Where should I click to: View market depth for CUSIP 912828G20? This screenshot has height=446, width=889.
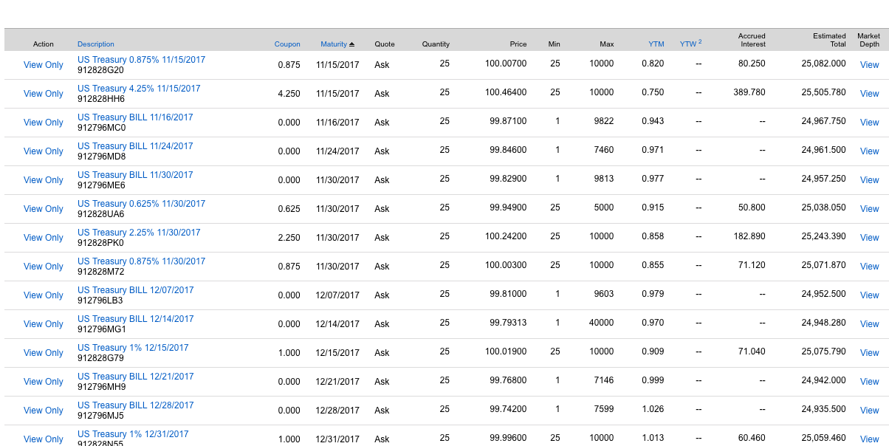[869, 65]
